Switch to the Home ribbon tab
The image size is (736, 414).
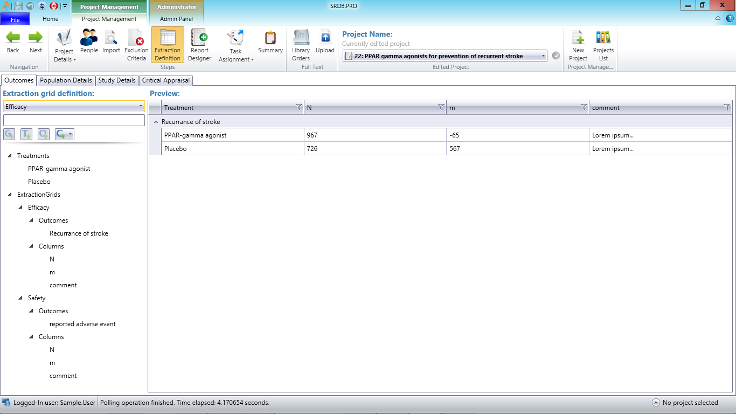pyautogui.click(x=51, y=19)
